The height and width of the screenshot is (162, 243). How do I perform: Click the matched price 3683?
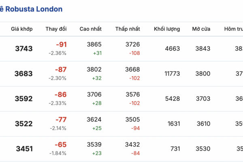[x=24, y=74]
